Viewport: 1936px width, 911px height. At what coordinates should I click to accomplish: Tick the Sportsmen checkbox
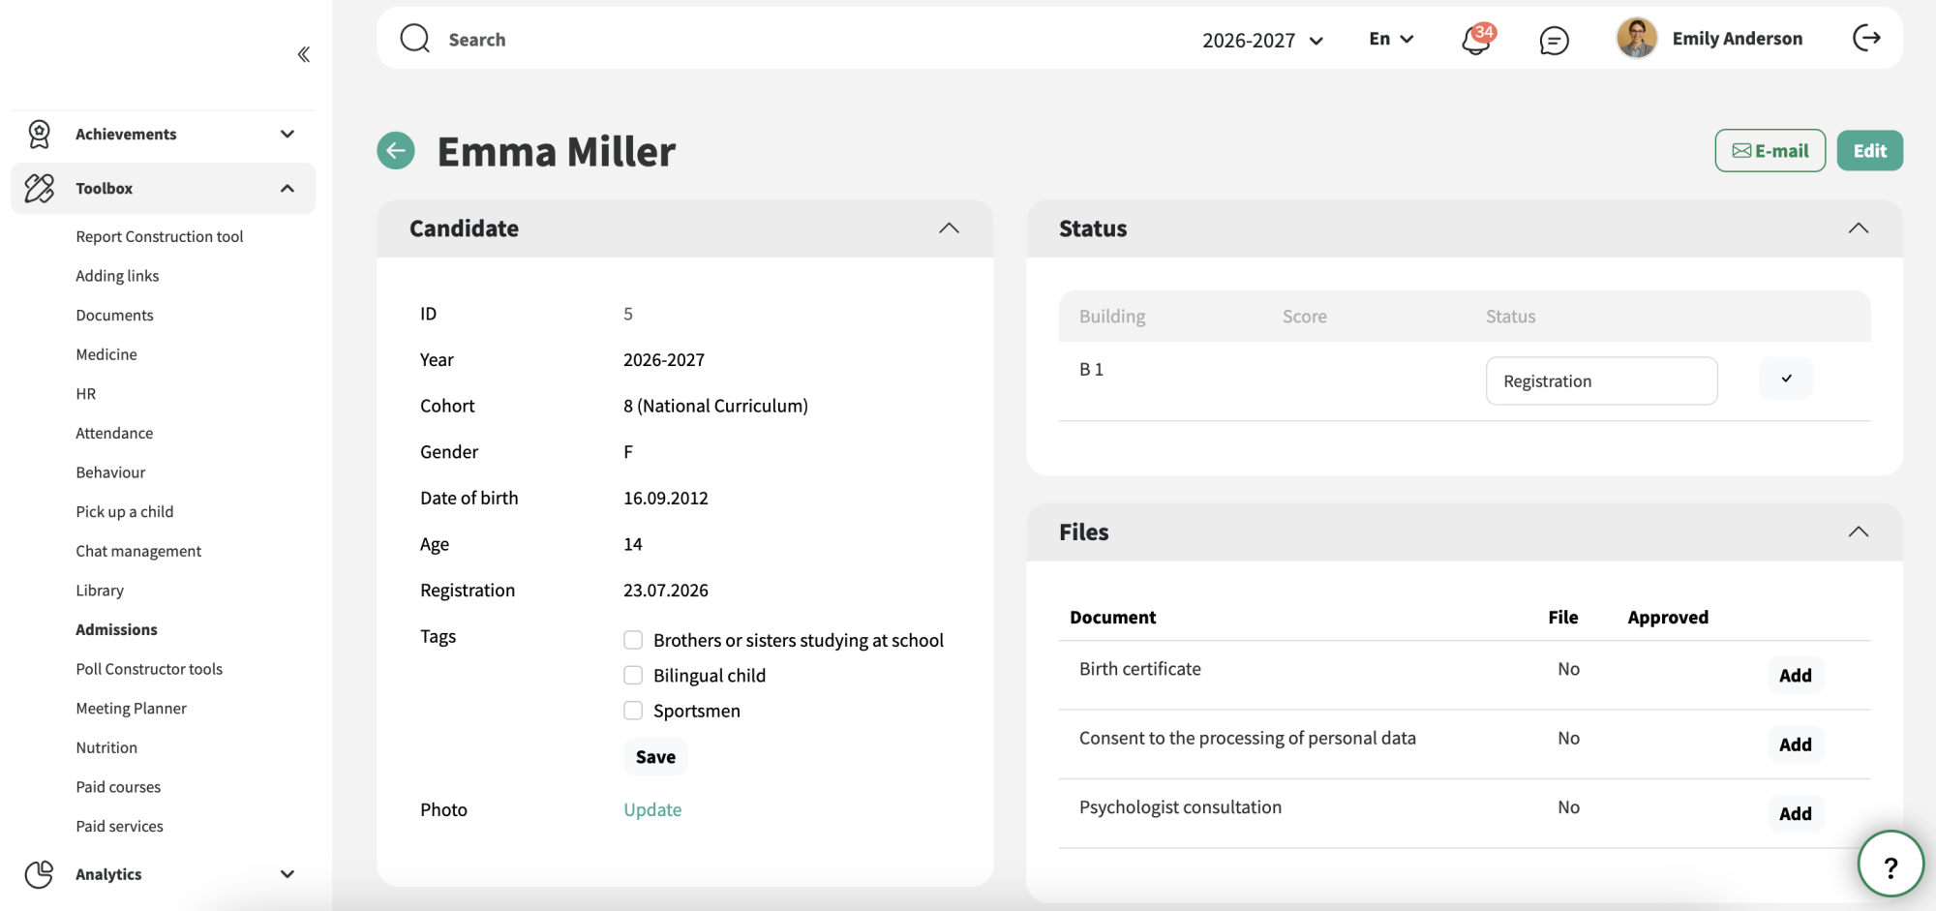click(x=633, y=711)
